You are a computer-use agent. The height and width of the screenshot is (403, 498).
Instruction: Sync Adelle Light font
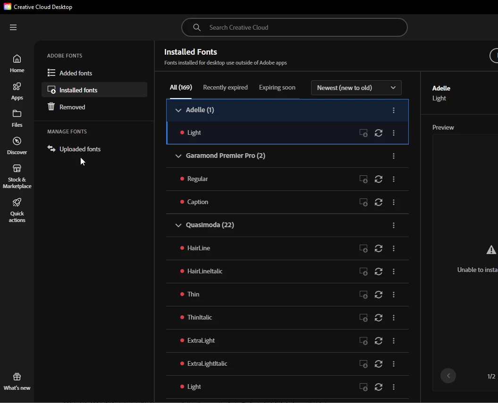[x=378, y=133]
